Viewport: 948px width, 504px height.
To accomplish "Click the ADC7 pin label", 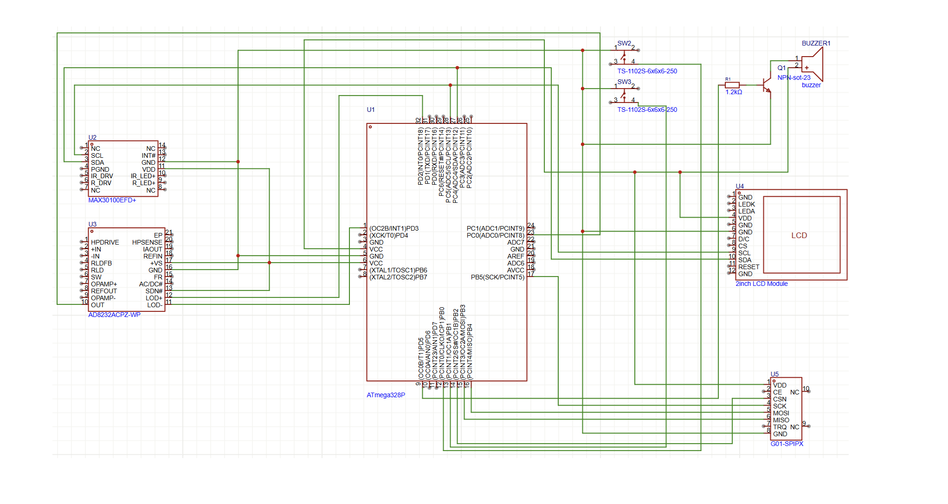I will [x=516, y=242].
